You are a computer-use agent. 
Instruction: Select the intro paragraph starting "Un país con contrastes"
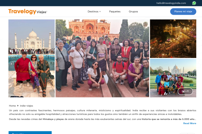coord(103,112)
